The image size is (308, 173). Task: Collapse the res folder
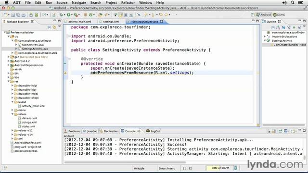9,81
